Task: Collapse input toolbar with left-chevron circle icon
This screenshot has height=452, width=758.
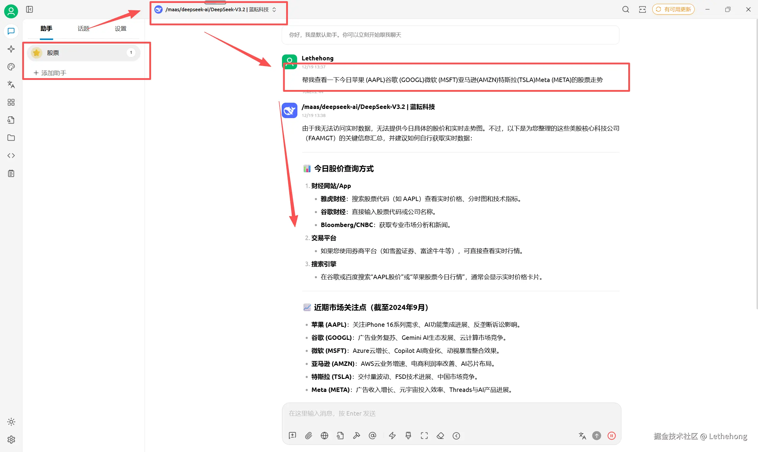Action: tap(456, 435)
